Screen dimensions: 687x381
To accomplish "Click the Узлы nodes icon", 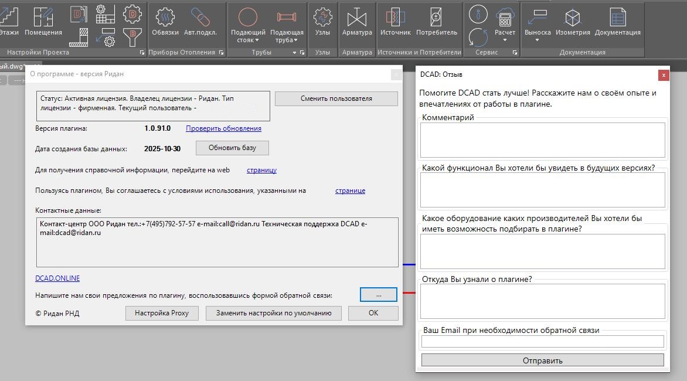I will click(322, 21).
